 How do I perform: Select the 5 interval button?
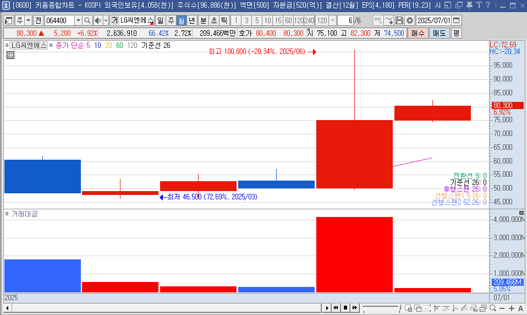coord(257,20)
